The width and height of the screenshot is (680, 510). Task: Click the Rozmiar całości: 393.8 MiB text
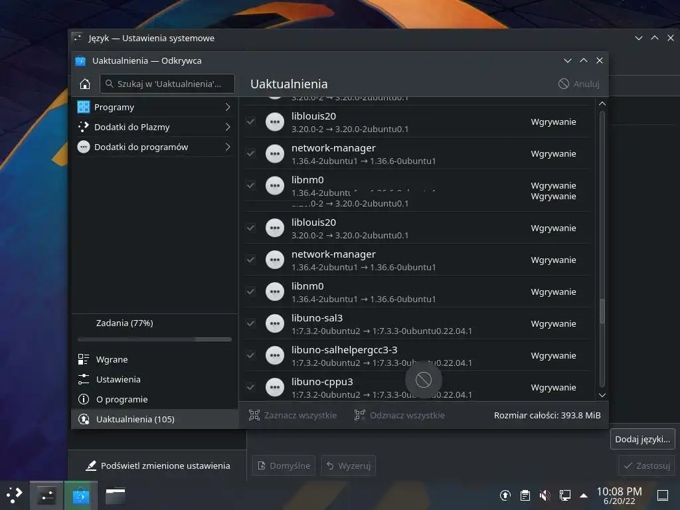(547, 415)
